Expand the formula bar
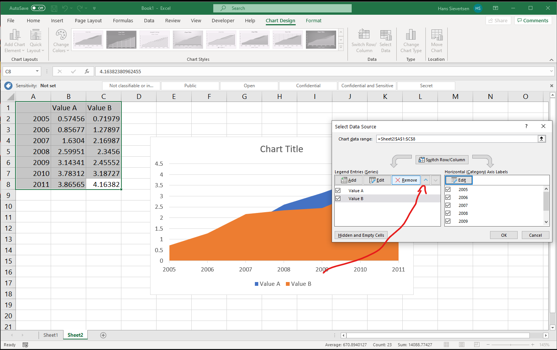 pos(551,71)
